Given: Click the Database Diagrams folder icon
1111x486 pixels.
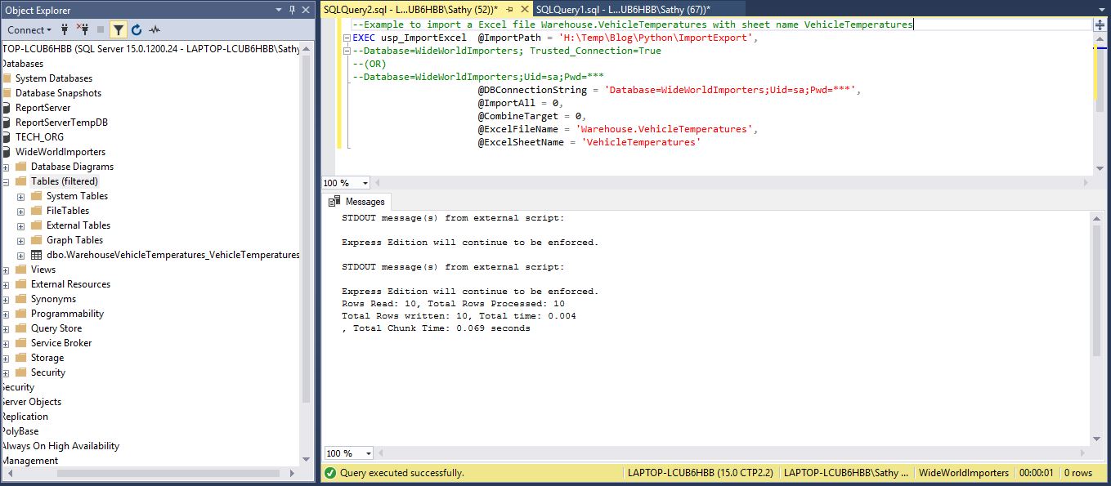Looking at the screenshot, I should [x=20, y=167].
